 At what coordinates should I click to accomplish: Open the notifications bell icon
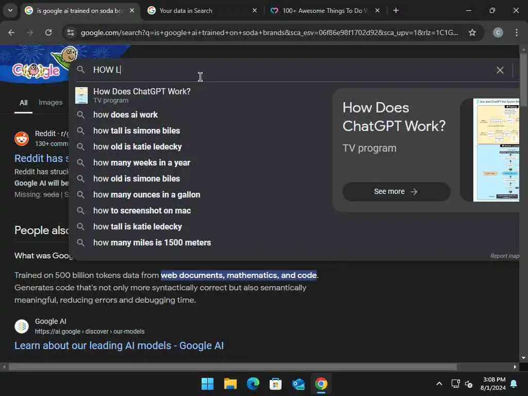(514, 384)
